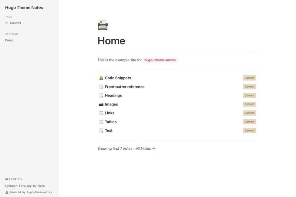Viewport: 296px width, 197px height.
Task: Click the notepad icon beside Headings
Action: [101, 95]
